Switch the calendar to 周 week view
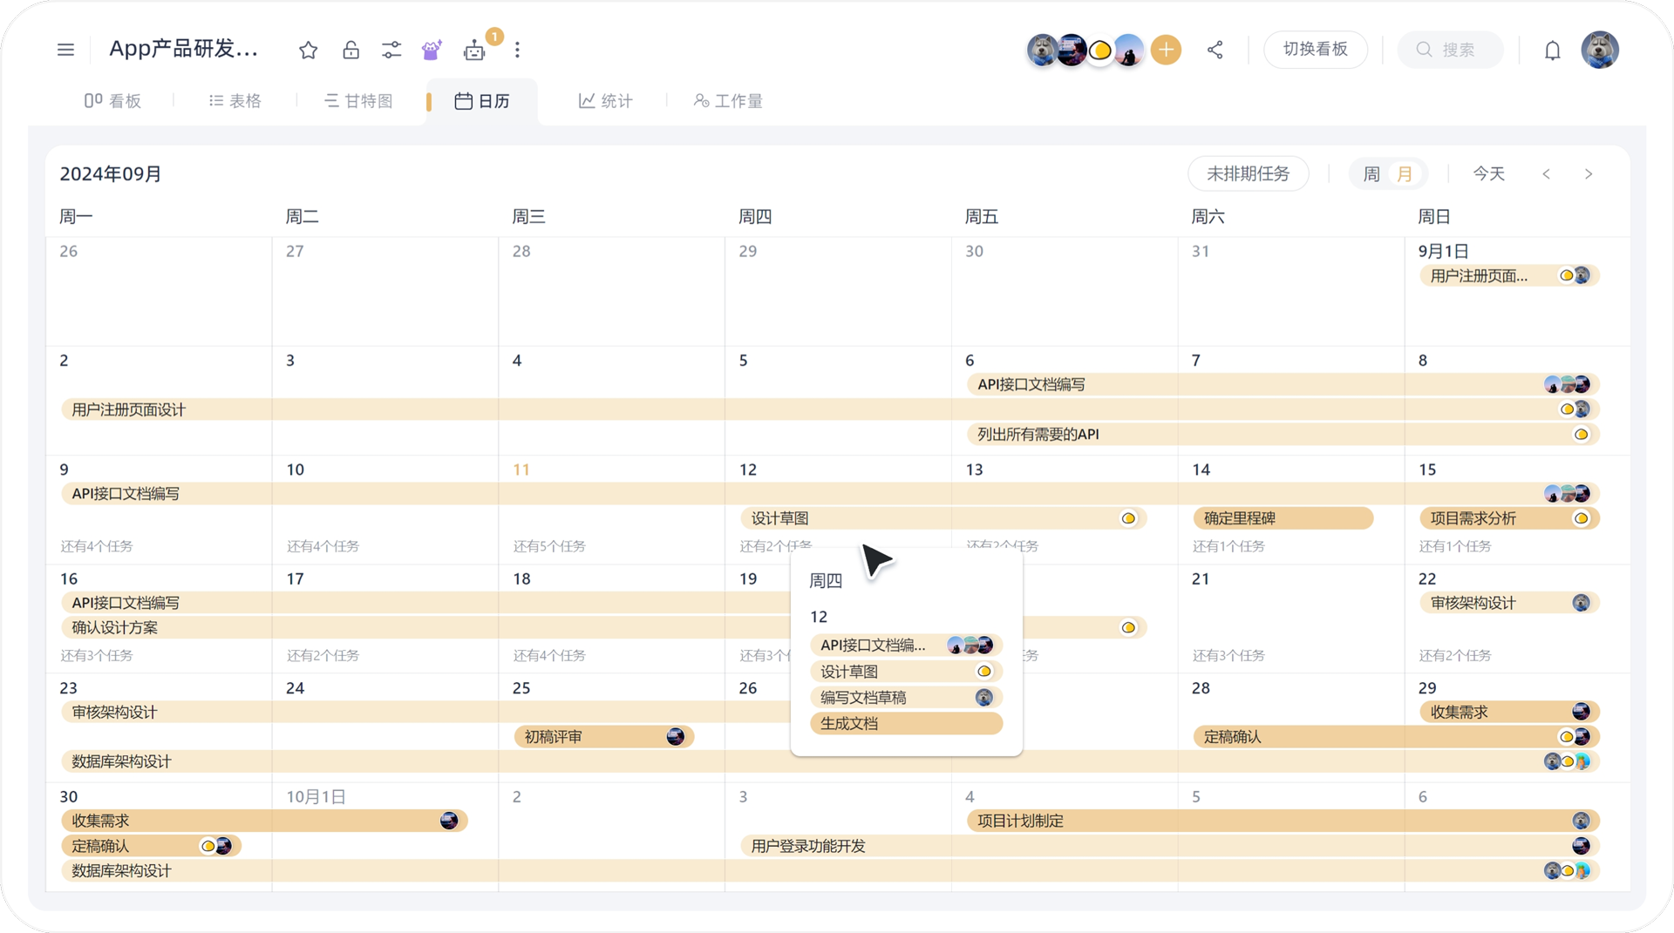Image resolution: width=1674 pixels, height=933 pixels. coord(1371,173)
